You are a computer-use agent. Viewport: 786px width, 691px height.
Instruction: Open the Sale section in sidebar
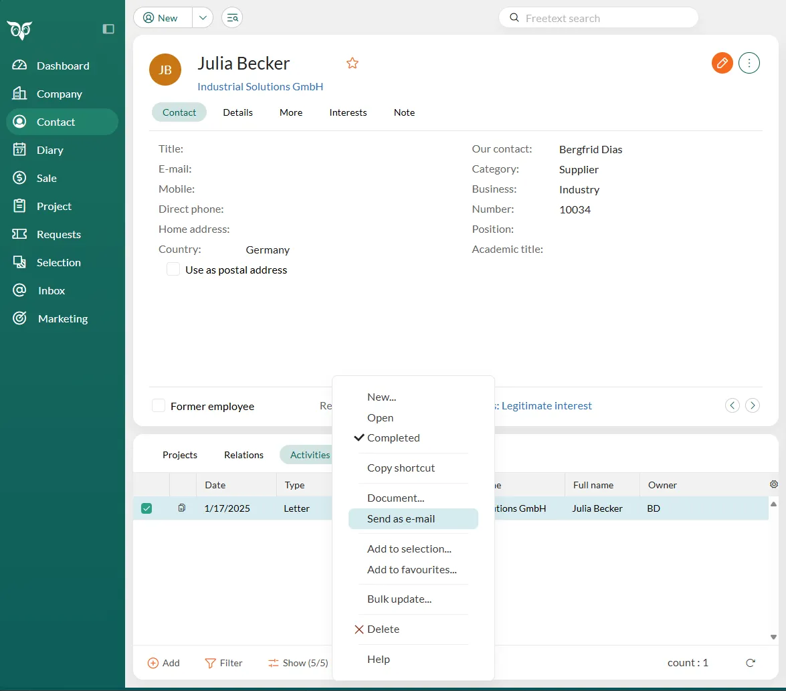pos(46,178)
